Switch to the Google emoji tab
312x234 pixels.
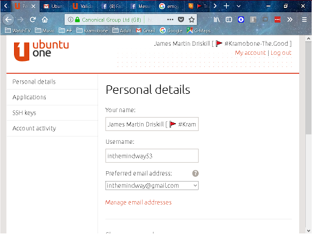click(169, 6)
